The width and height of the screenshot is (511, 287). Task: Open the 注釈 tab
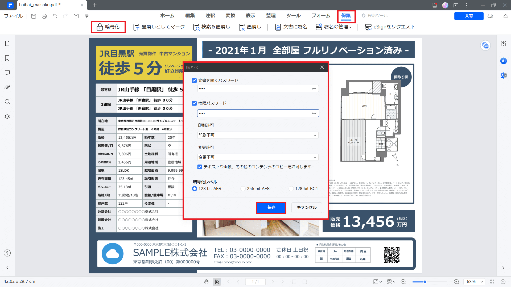coord(210,16)
